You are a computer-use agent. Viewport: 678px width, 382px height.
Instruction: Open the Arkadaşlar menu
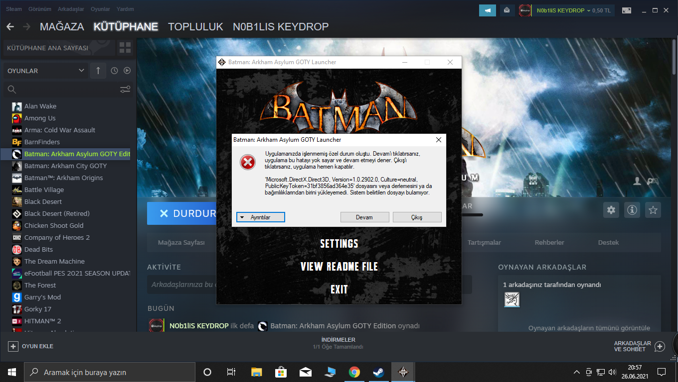[x=70, y=9]
